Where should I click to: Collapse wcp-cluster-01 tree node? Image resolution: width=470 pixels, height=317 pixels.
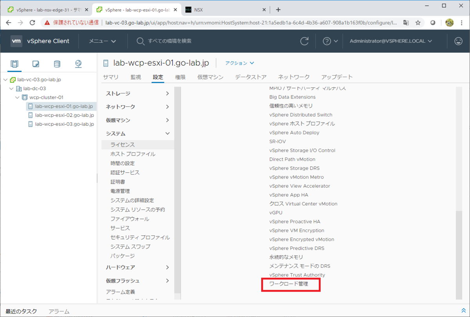(x=17, y=97)
